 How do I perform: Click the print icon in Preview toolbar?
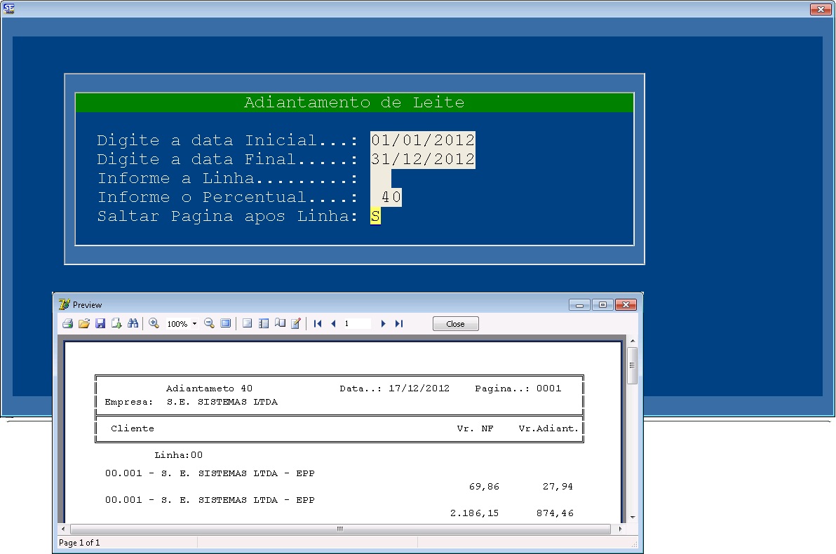67,323
